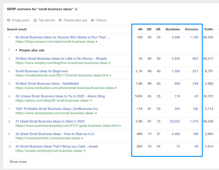Click the help icon beside SERP overview title
This screenshot has width=219, height=170.
(x=76, y=9)
